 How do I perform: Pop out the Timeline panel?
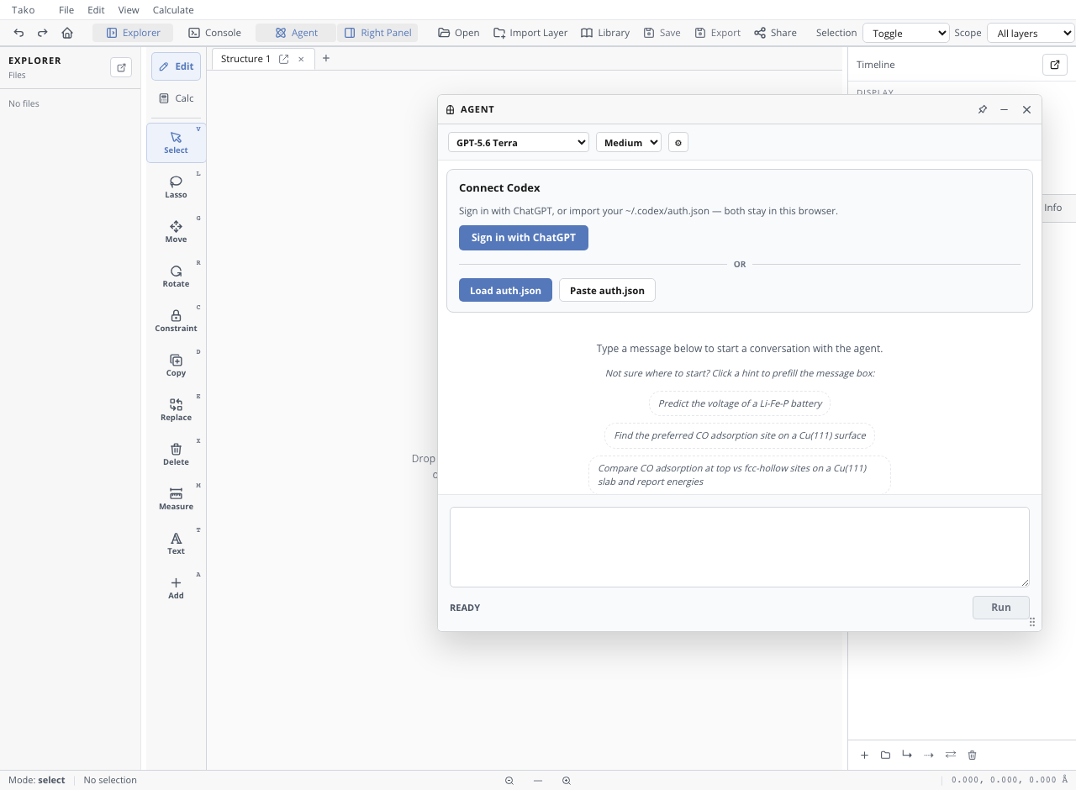pos(1054,65)
